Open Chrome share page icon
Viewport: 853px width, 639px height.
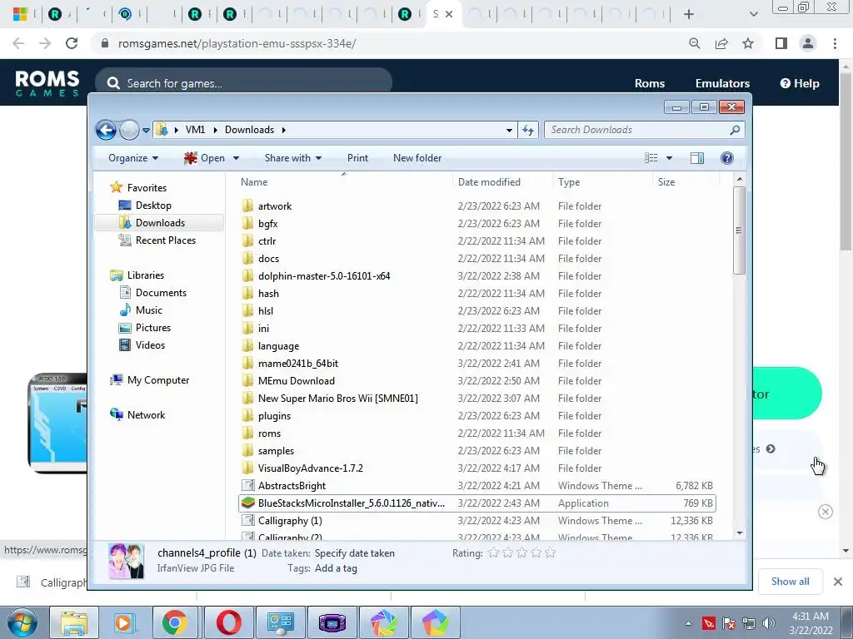pos(721,43)
